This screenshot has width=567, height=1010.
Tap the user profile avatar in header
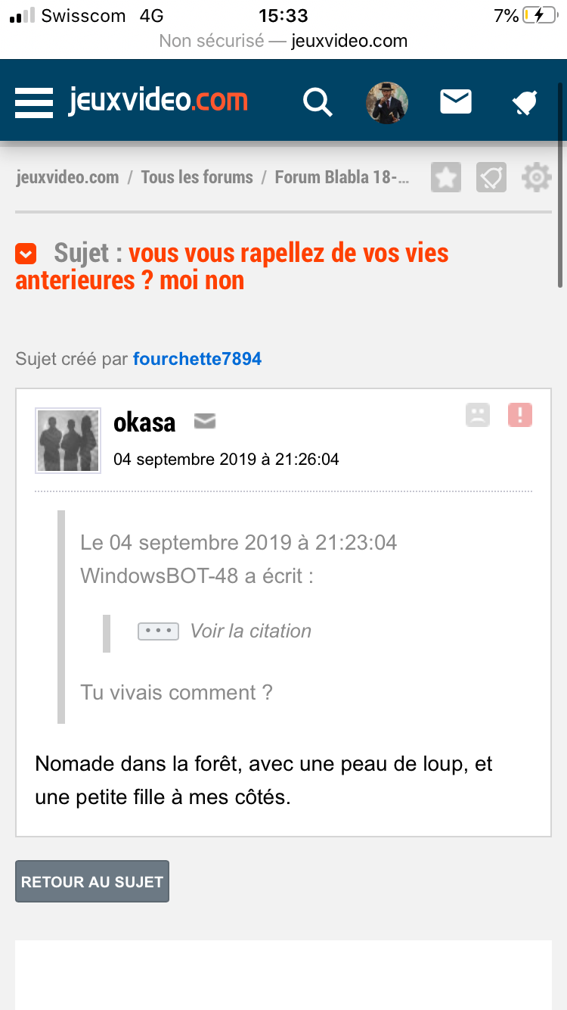click(387, 103)
